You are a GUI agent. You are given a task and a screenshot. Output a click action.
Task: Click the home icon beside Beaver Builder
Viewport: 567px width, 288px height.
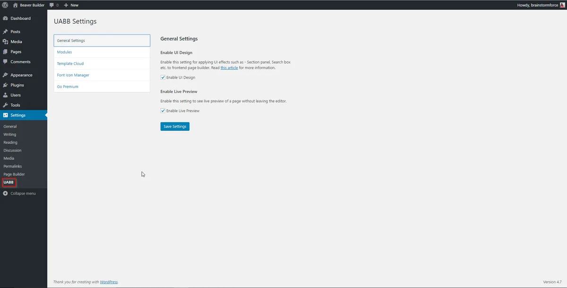point(16,5)
